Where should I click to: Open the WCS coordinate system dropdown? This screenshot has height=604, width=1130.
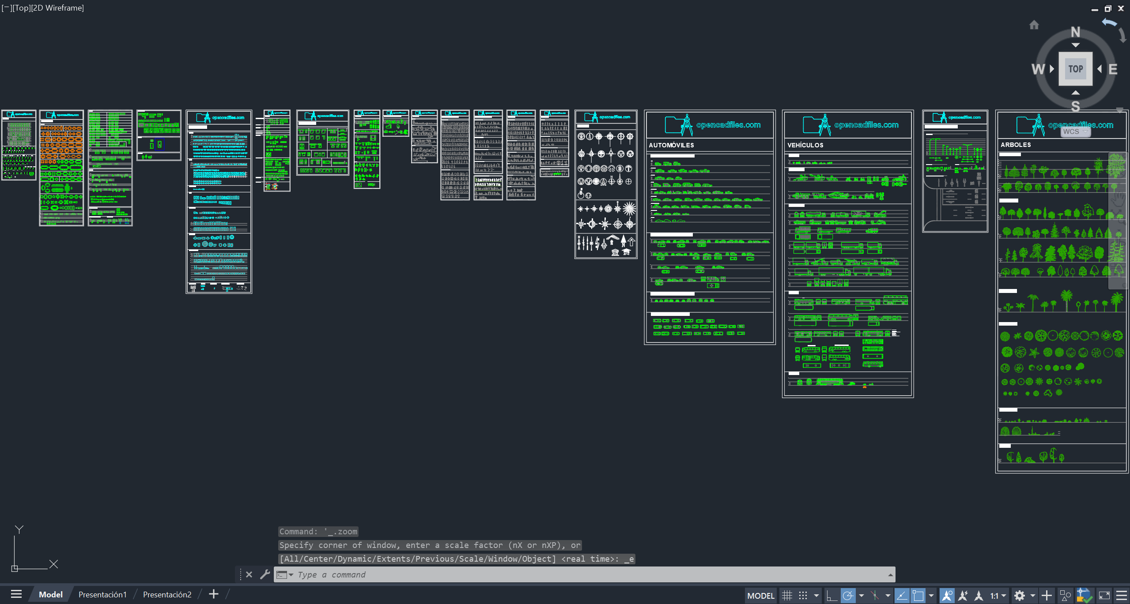(x=1075, y=131)
